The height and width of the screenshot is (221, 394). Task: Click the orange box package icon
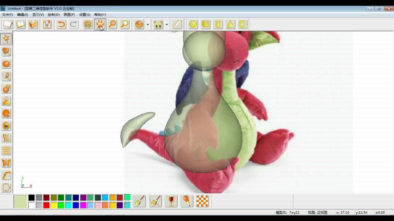pyautogui.click(x=33, y=24)
